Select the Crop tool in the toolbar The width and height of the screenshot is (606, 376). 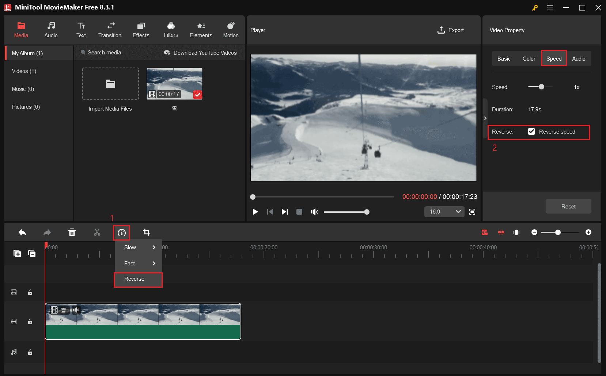point(146,232)
